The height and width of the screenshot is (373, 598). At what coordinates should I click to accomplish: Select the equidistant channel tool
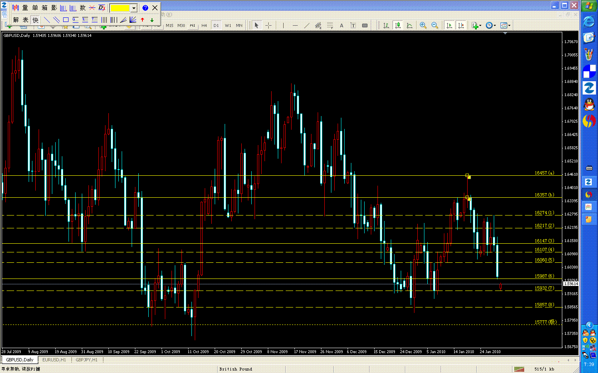coord(318,26)
